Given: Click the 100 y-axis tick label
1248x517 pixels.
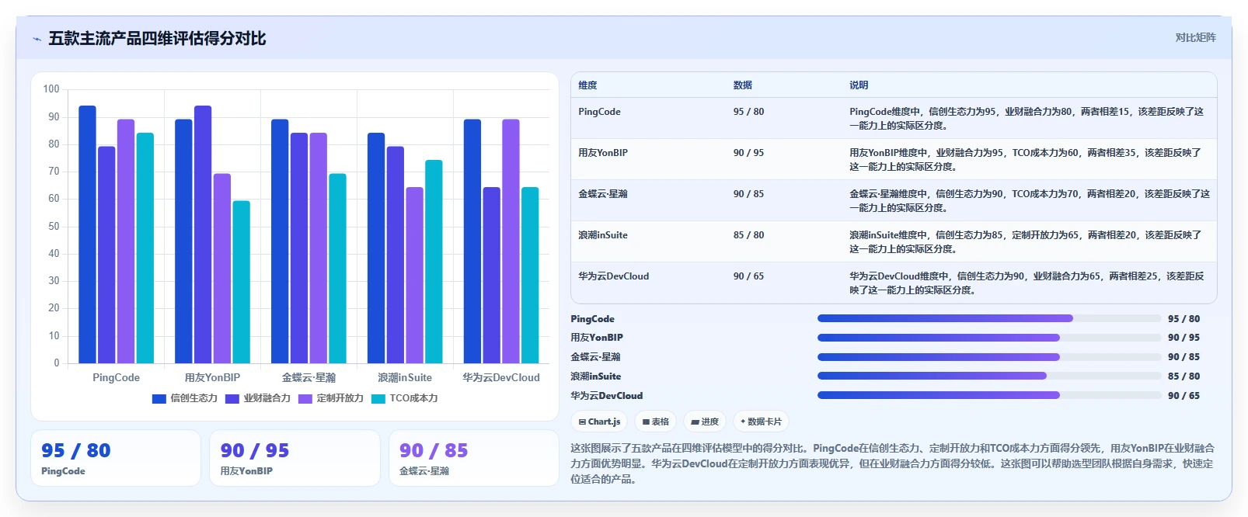Looking at the screenshot, I should coord(51,89).
